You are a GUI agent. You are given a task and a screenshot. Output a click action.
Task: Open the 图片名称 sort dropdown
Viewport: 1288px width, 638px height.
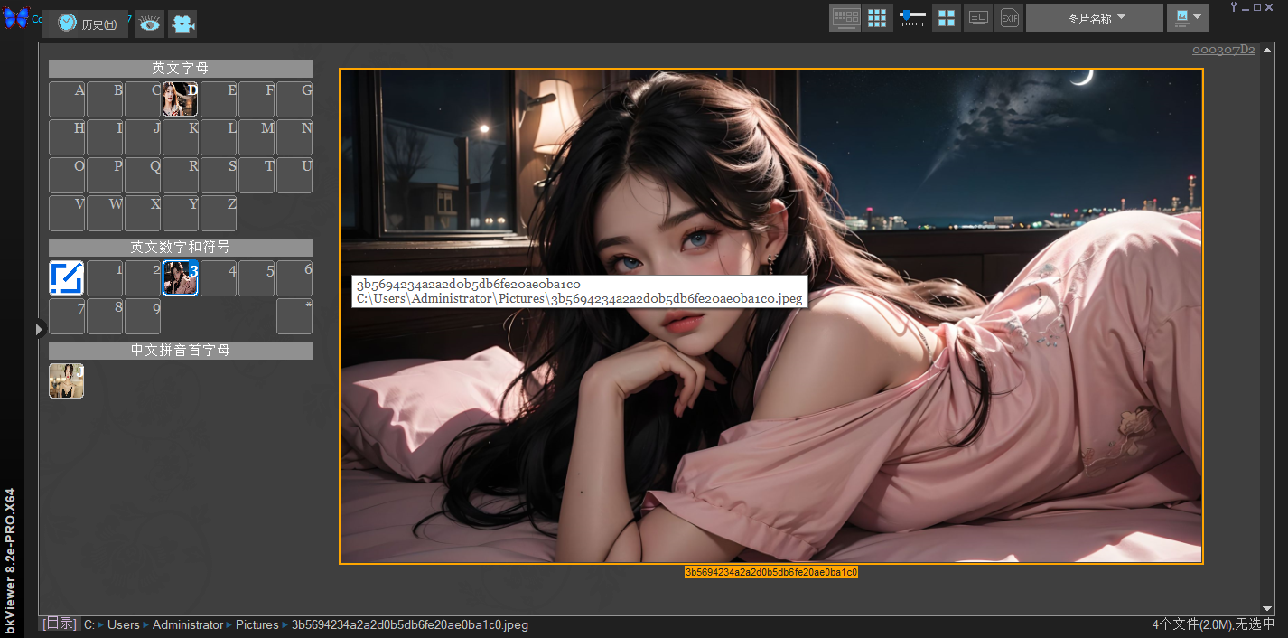[x=1094, y=16]
